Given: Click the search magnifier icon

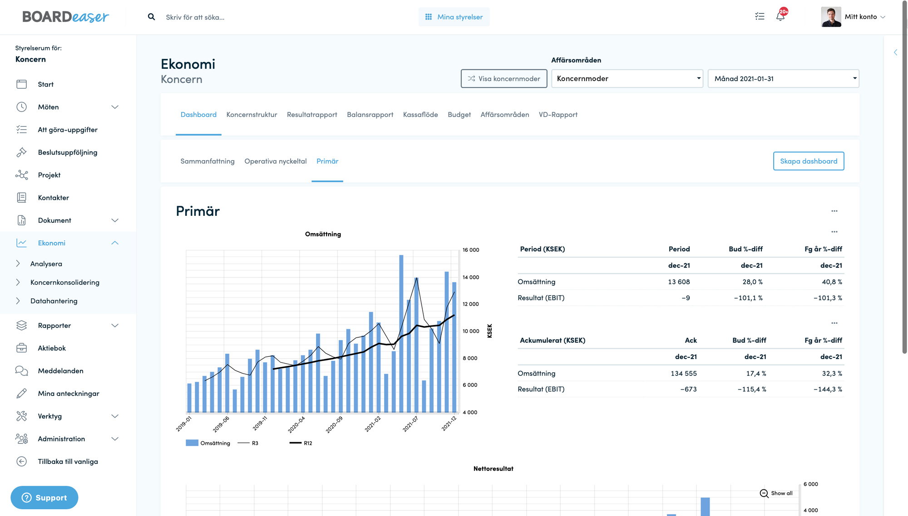Looking at the screenshot, I should click(x=152, y=17).
